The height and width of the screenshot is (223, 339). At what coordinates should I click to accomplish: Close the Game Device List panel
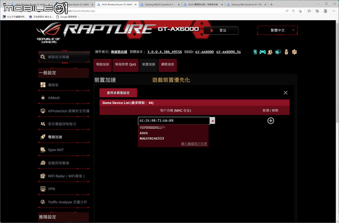click(286, 93)
